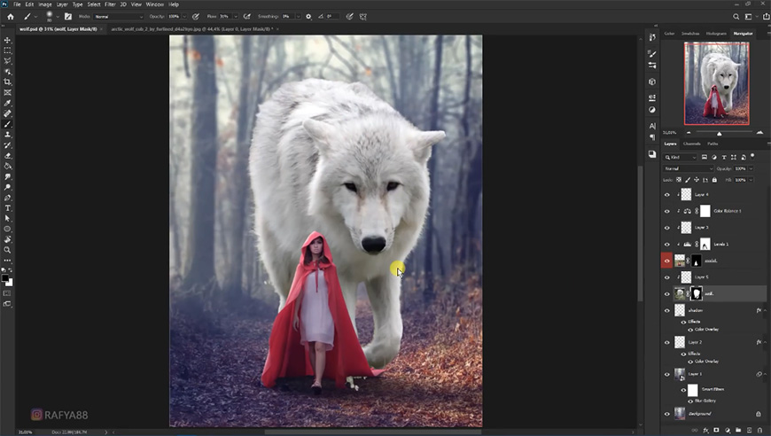Click the Navigator preview thumbnail
The image size is (771, 436).
[717, 83]
